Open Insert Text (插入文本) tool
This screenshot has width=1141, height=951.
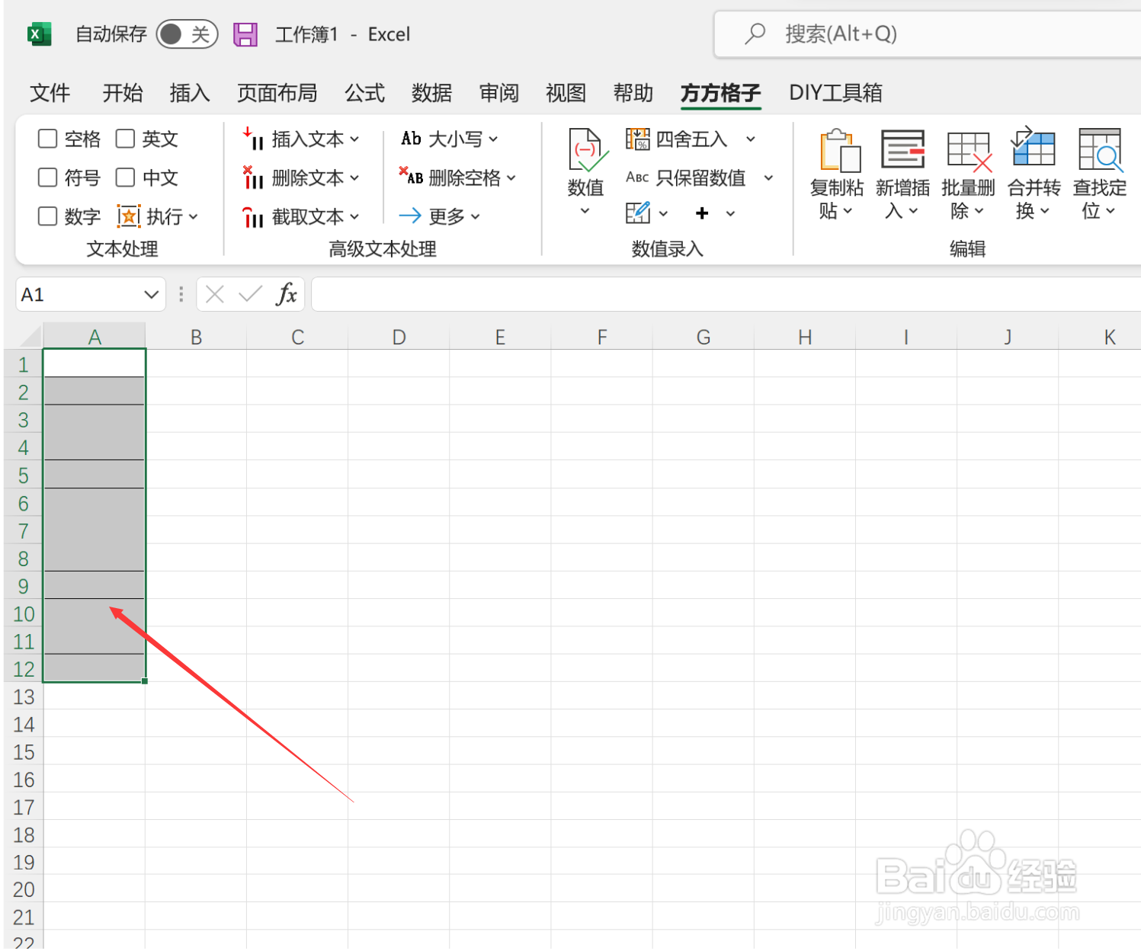(x=300, y=139)
